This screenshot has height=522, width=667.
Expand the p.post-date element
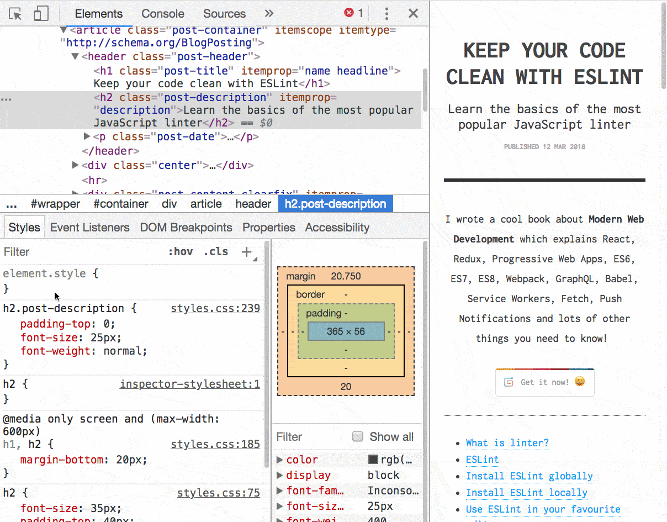(87, 136)
